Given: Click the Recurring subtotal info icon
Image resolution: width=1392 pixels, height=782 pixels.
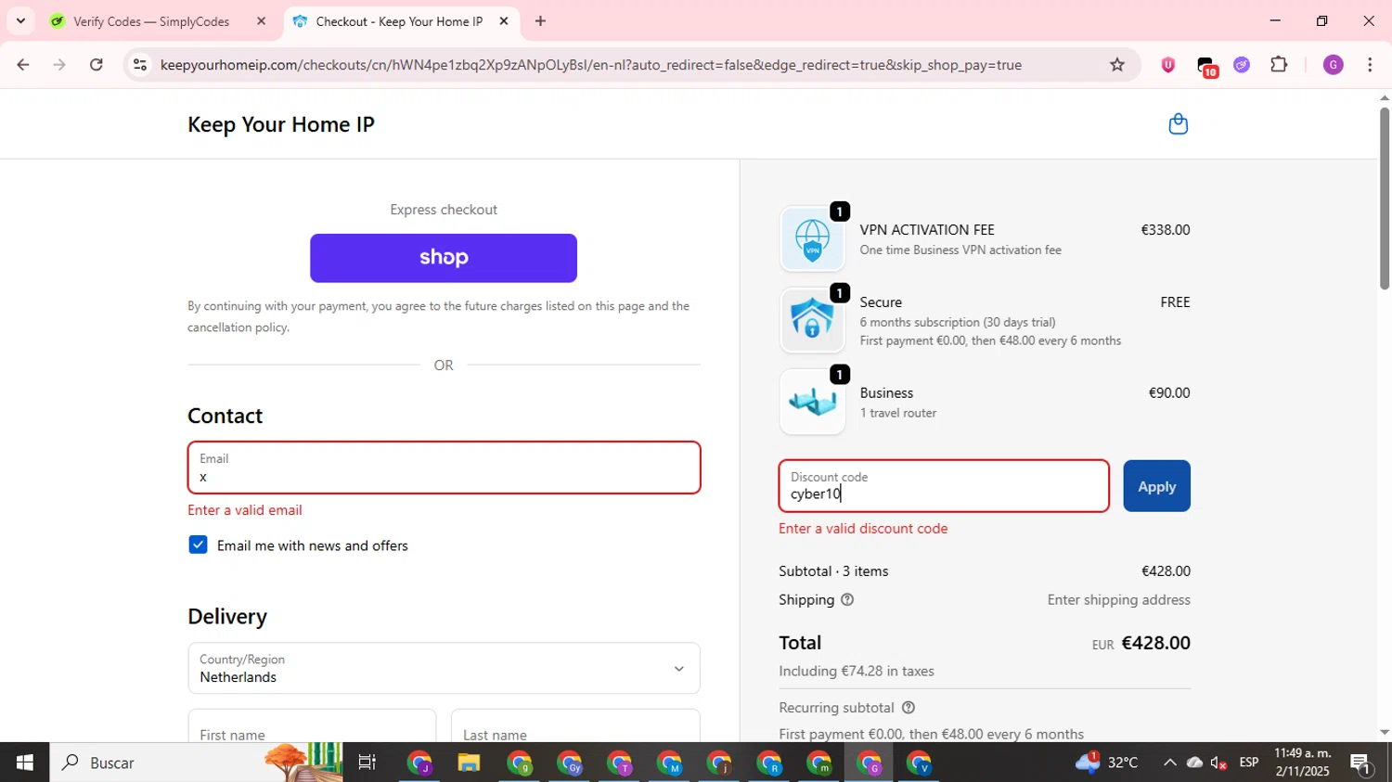Looking at the screenshot, I should [909, 708].
